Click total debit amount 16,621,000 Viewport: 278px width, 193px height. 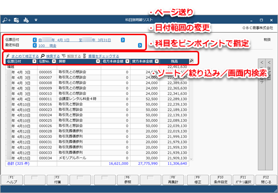118,164
